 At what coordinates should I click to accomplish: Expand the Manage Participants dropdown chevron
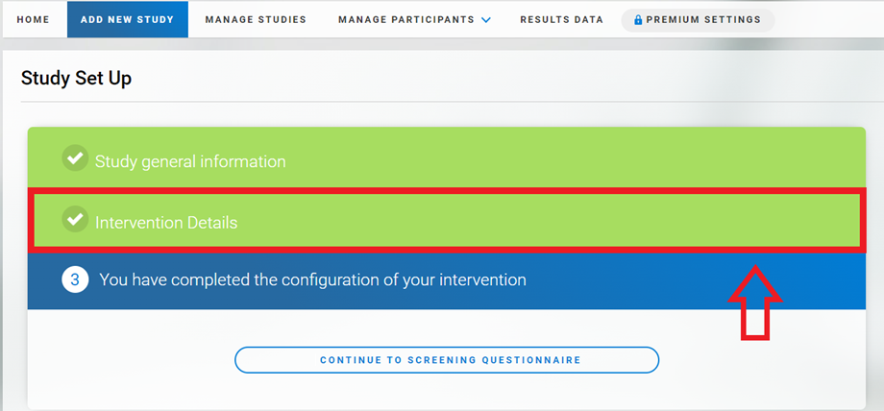pos(486,20)
